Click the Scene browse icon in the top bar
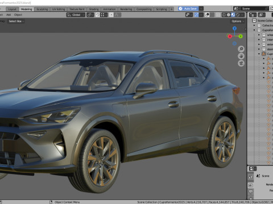 tap(236, 8)
